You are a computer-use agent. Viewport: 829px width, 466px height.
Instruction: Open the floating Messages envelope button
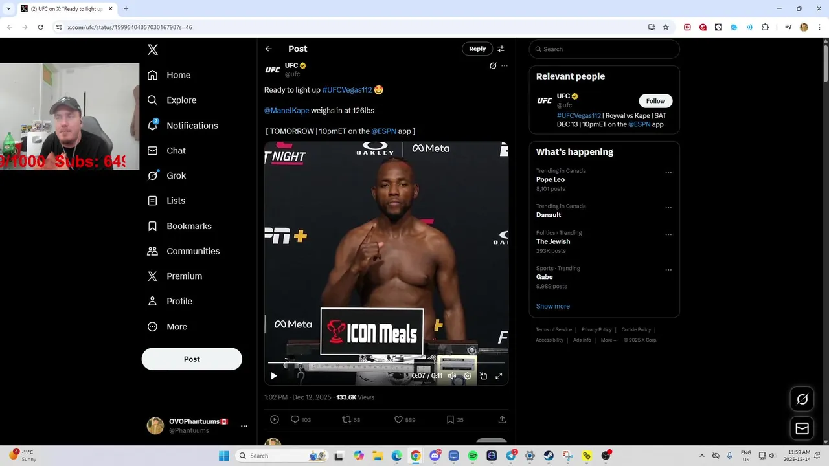pyautogui.click(x=802, y=428)
